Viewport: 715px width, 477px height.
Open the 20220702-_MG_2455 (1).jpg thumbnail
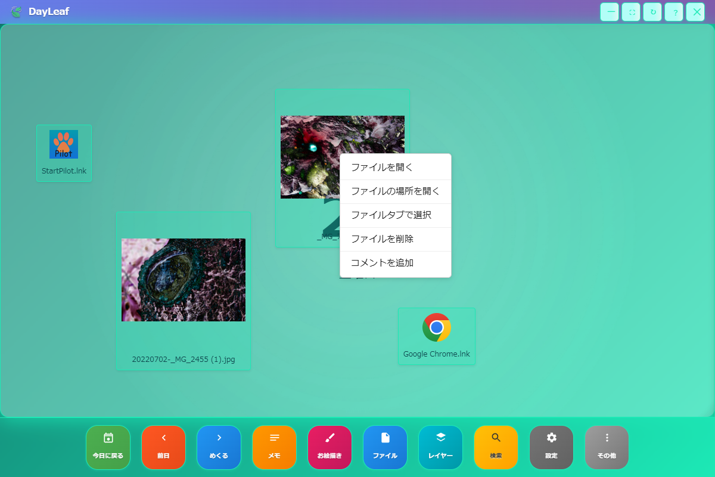183,280
